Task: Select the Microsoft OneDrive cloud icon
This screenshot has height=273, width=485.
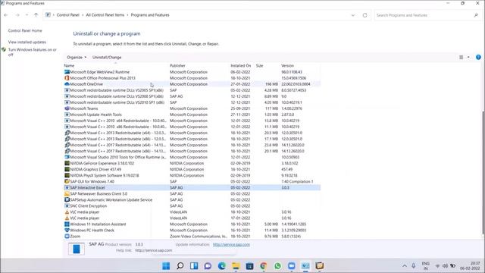Action: tap(67, 84)
